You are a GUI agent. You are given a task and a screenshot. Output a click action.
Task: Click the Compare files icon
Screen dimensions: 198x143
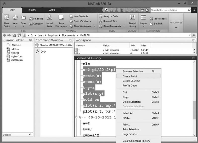point(31,24)
